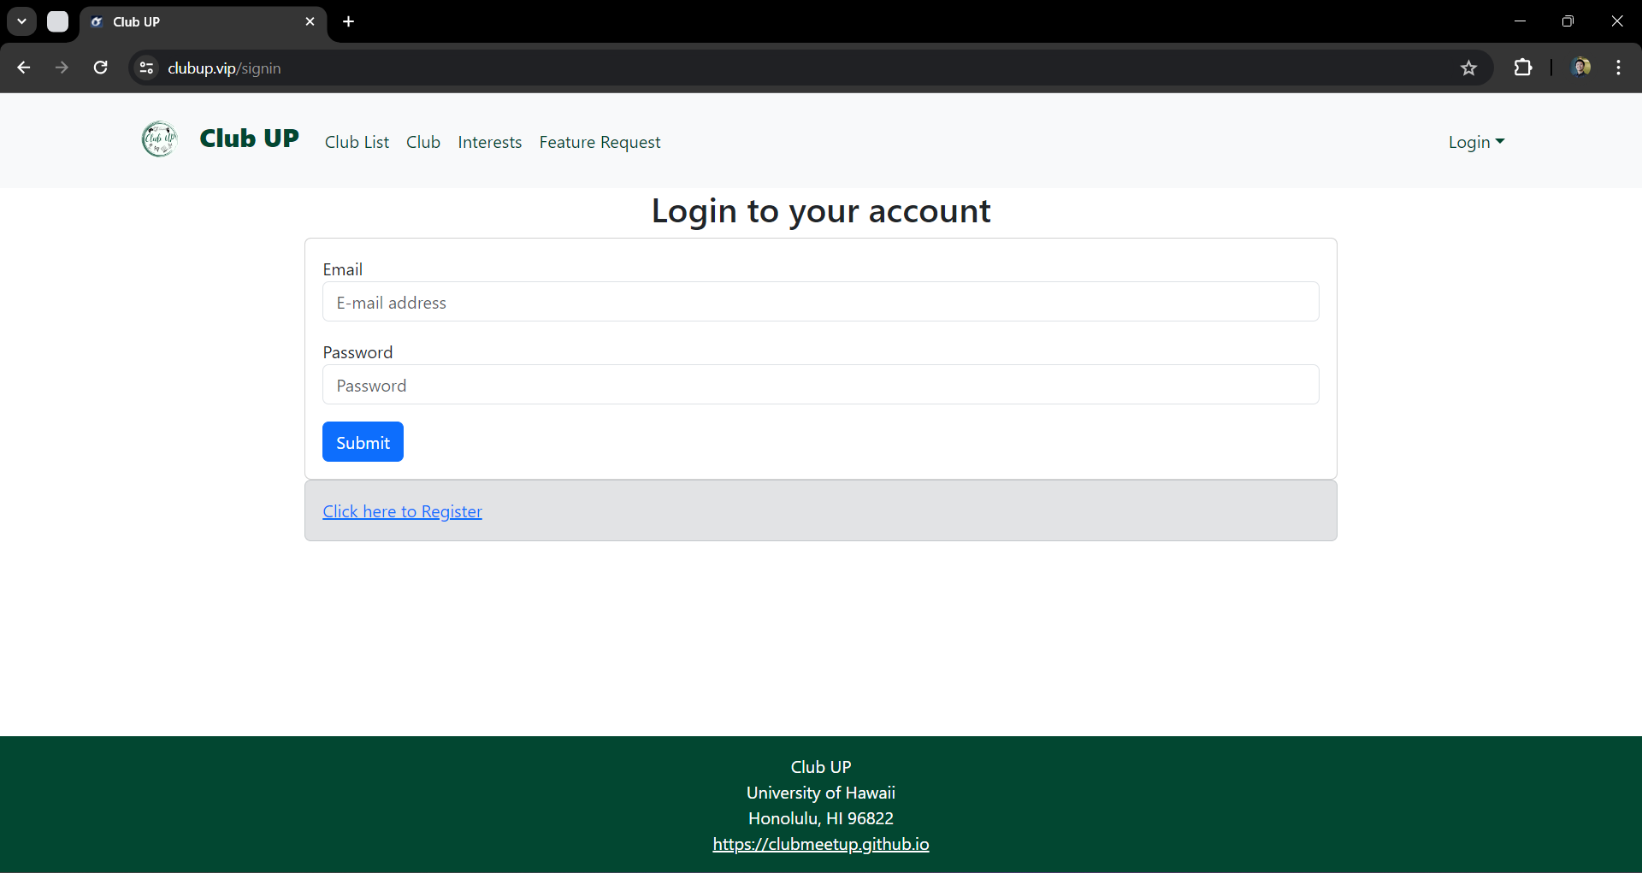Open the Login dropdown menu

[x=1476, y=142]
